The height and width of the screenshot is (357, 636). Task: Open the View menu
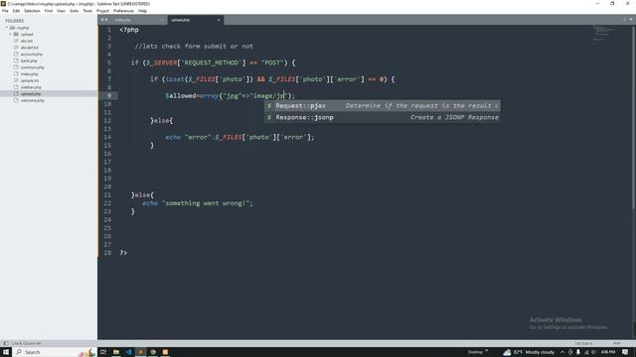(x=62, y=11)
